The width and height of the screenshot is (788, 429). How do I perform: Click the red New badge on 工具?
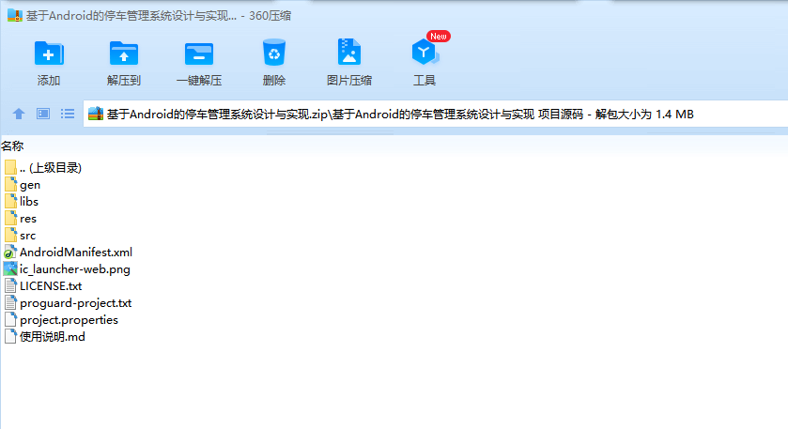click(x=439, y=37)
